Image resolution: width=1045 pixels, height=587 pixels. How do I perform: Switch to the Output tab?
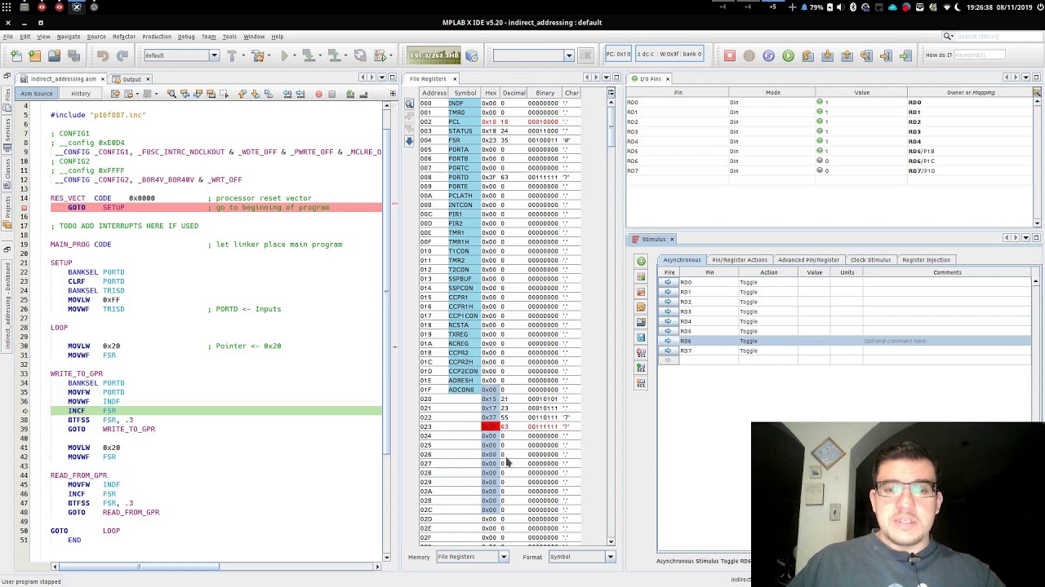pos(131,79)
